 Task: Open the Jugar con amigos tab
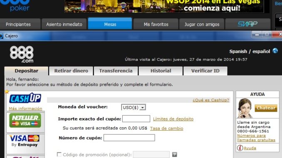tap(202, 24)
